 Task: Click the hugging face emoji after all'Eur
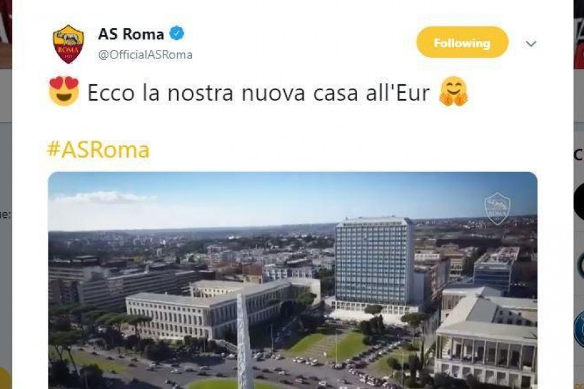454,91
